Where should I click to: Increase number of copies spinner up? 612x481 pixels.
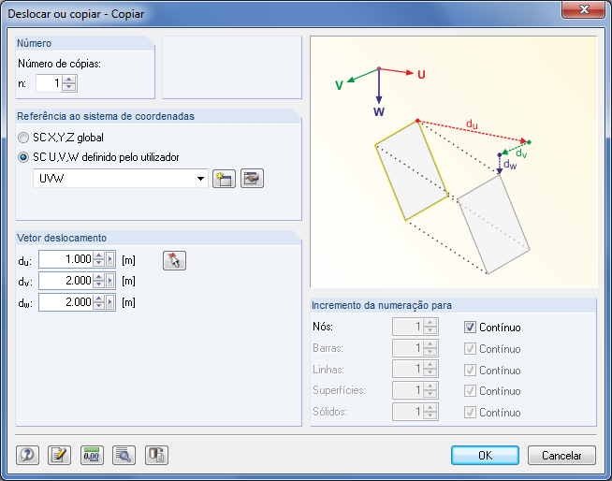coord(69,80)
